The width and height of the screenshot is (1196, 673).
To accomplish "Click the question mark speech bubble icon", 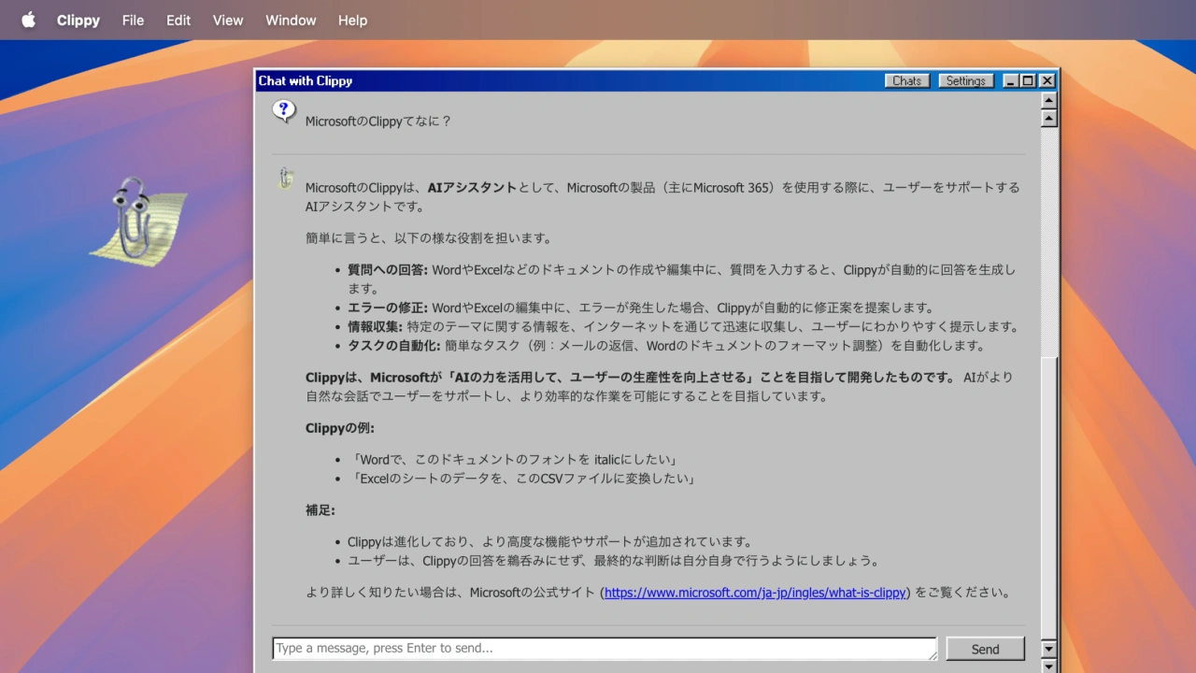I will click(x=284, y=112).
